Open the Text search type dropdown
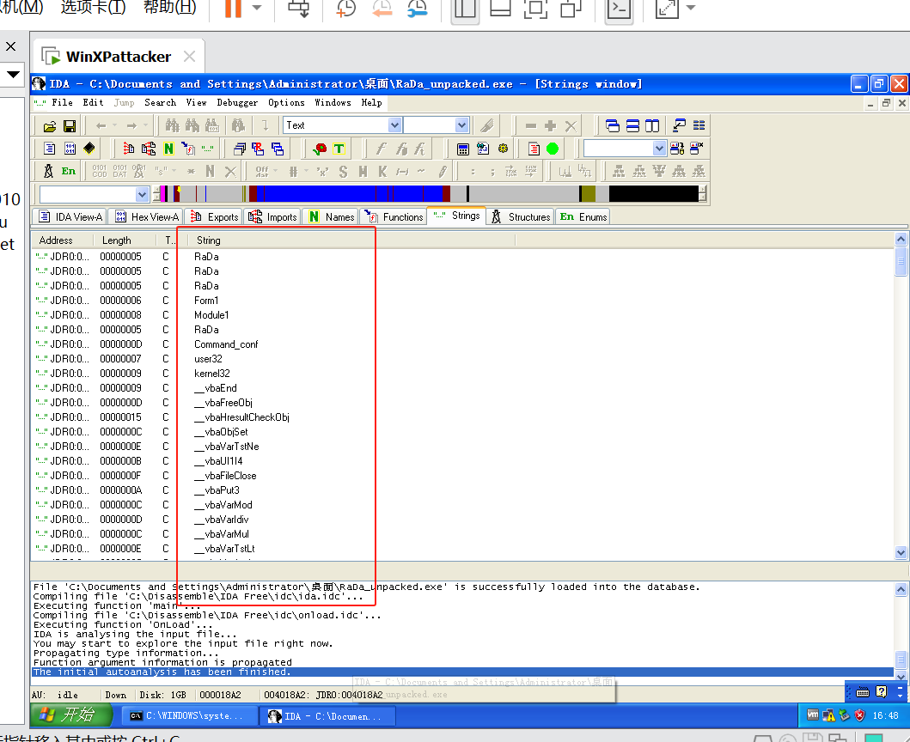 [394, 125]
